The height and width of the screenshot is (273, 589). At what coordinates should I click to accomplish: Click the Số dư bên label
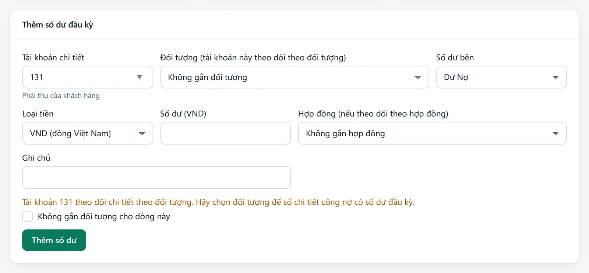[x=455, y=57]
